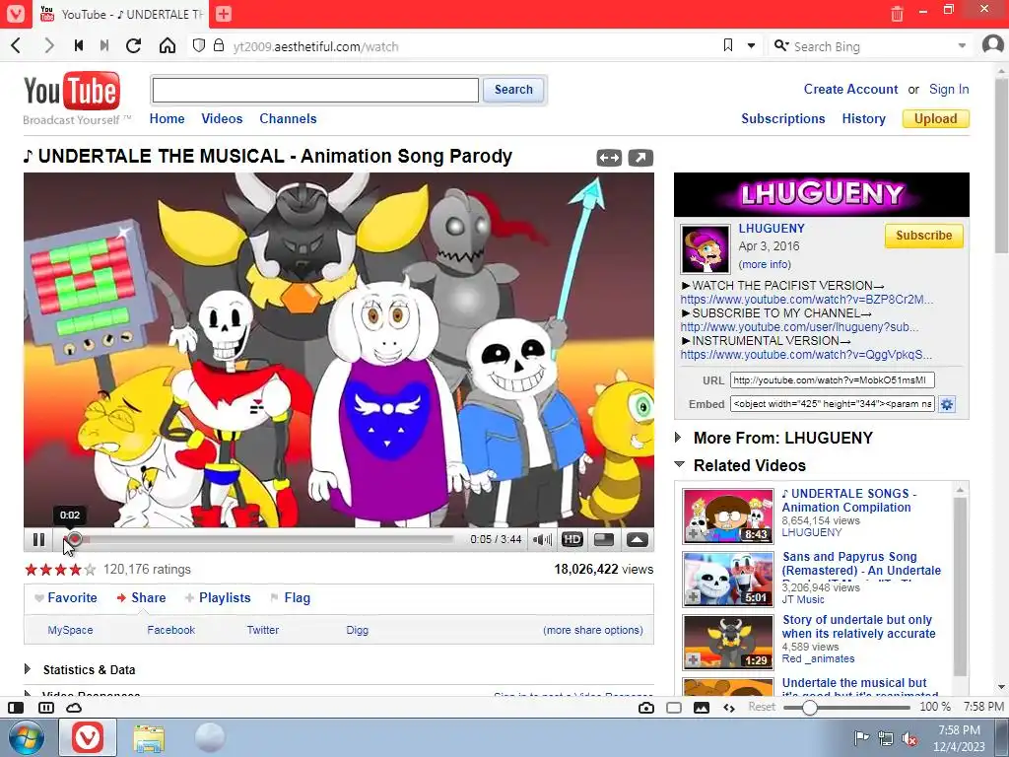The width and height of the screenshot is (1009, 757).
Task: Rate the video five stars
Action: click(x=90, y=569)
